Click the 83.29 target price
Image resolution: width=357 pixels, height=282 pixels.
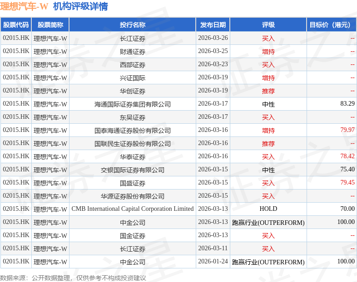tap(347, 104)
